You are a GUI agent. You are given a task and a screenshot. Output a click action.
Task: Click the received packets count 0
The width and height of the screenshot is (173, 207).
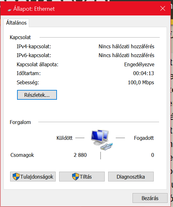click(x=152, y=155)
